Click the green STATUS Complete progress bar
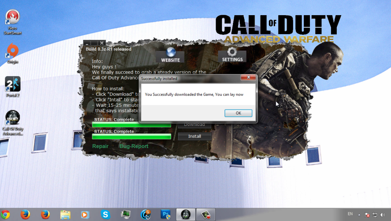The width and height of the screenshot is (391, 221). (131, 136)
